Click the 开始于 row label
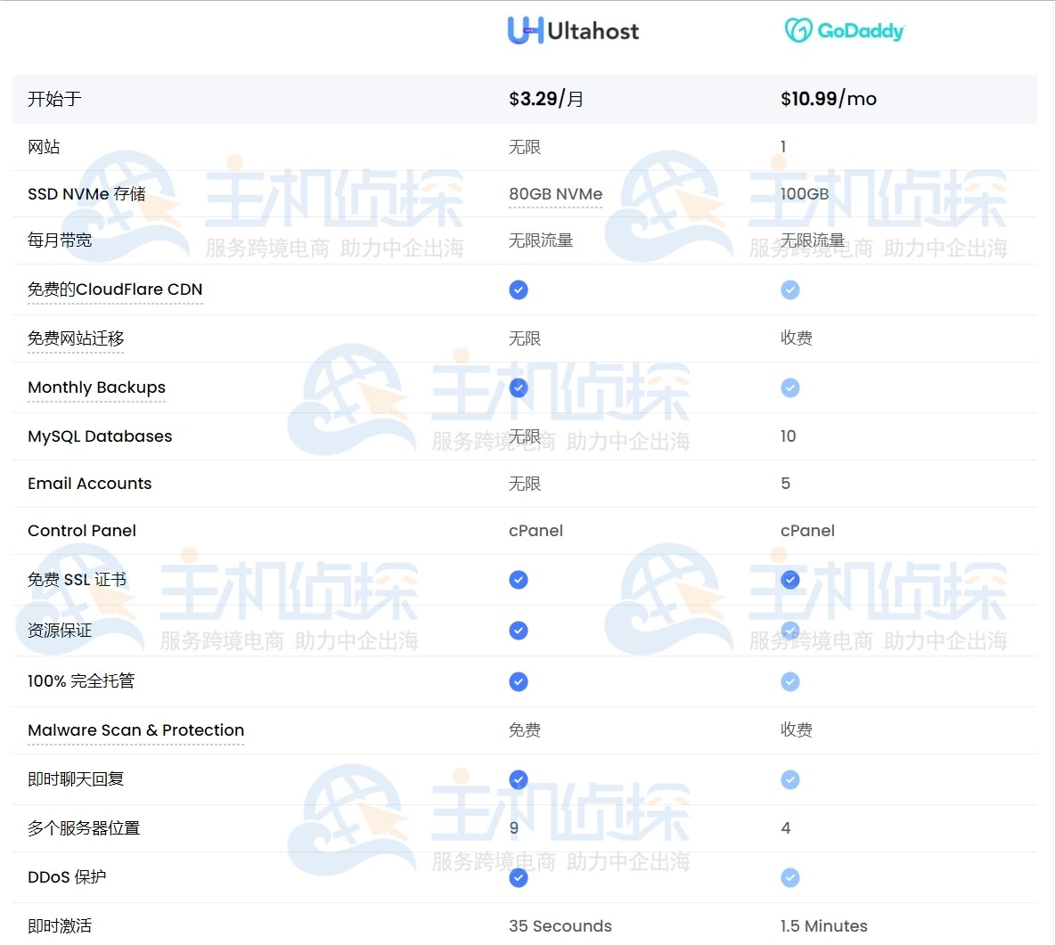The image size is (1055, 945). point(54,100)
